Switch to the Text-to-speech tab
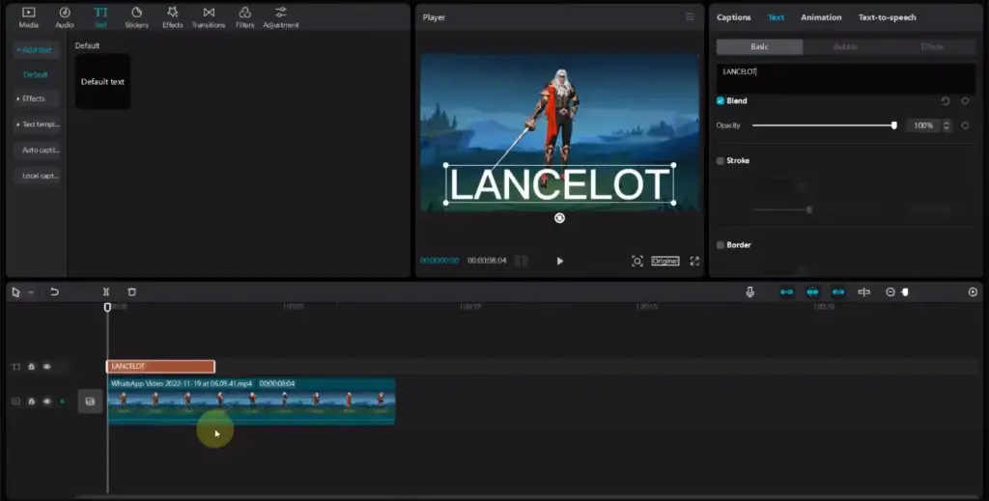 pyautogui.click(x=887, y=17)
